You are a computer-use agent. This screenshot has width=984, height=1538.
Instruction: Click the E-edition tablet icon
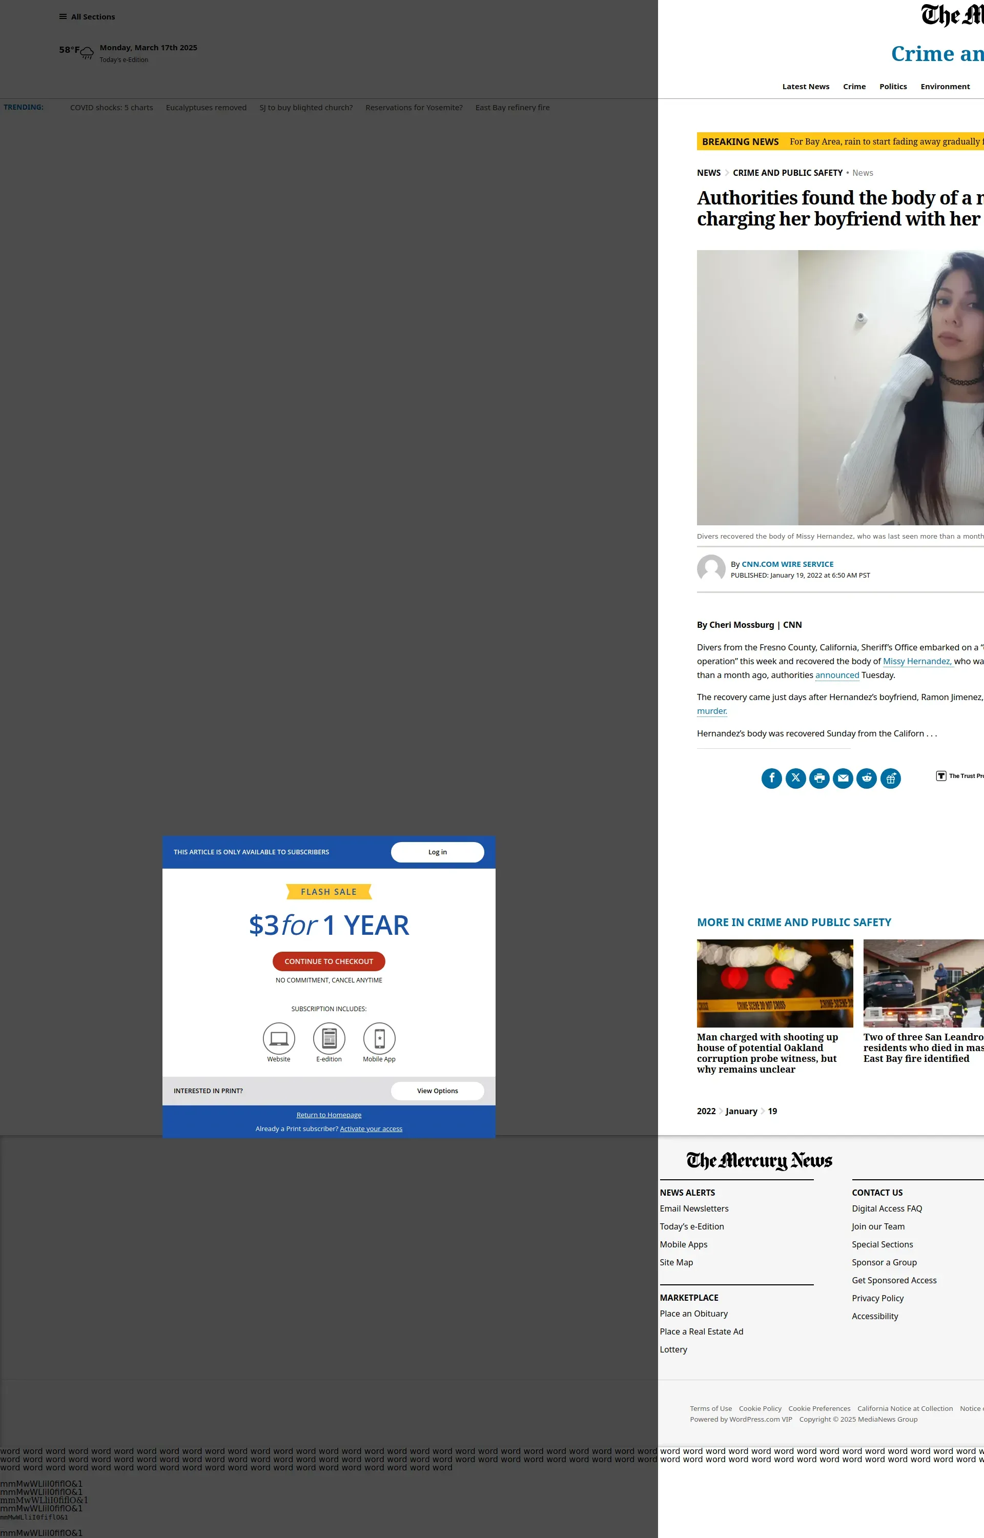(329, 1038)
